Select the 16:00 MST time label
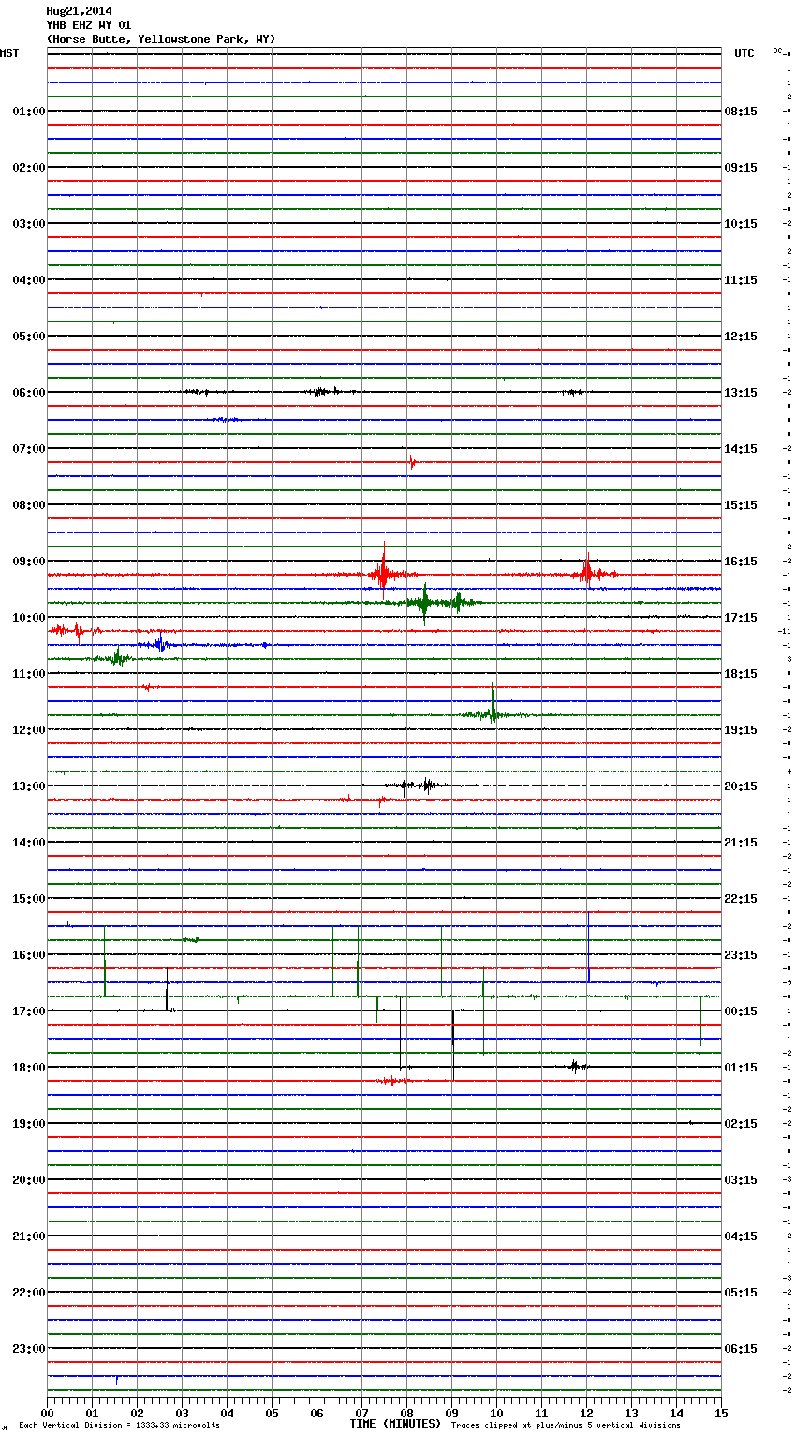This screenshot has height=1438, width=796. (29, 955)
